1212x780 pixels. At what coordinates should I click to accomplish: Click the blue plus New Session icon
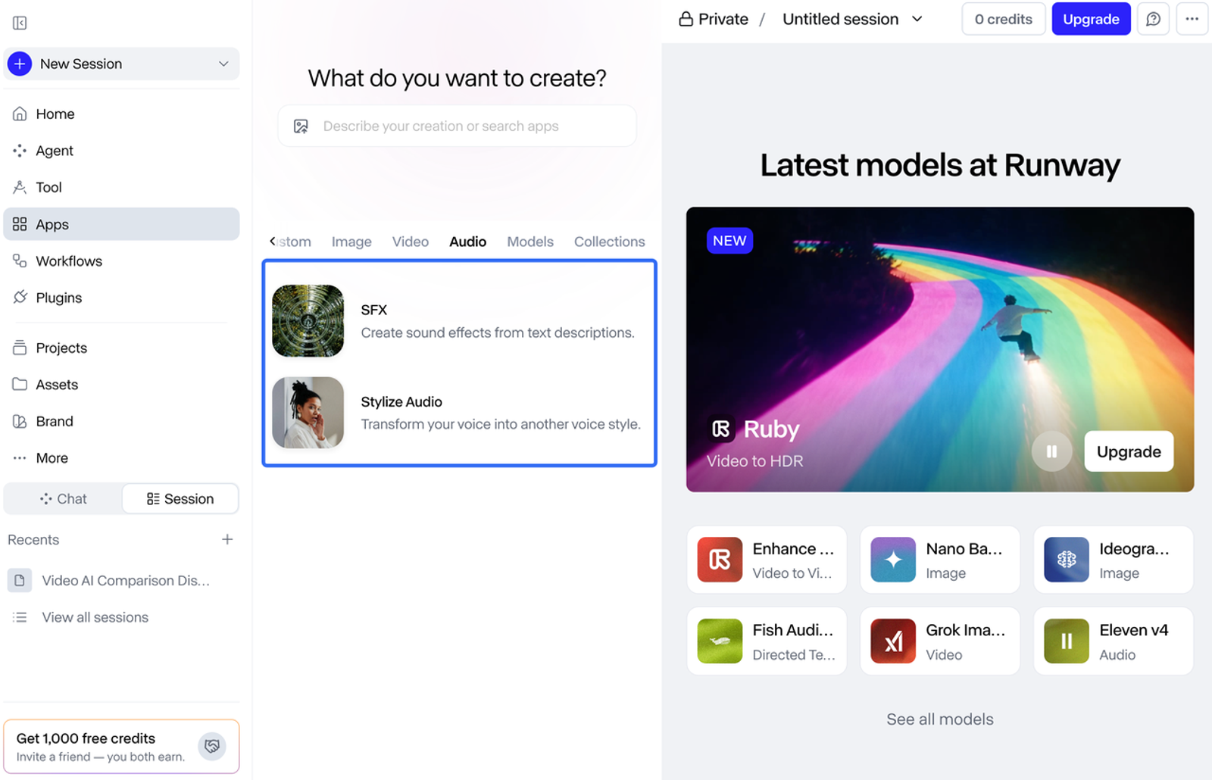(x=20, y=64)
